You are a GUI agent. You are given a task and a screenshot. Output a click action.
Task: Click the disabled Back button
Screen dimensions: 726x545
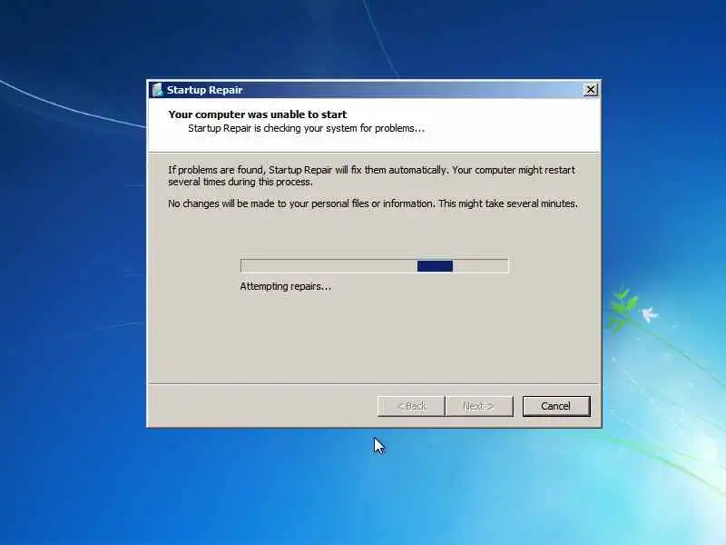(x=411, y=406)
